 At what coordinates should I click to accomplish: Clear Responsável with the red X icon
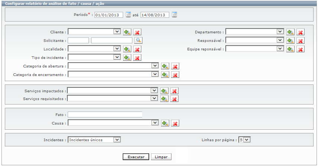pos(301,40)
